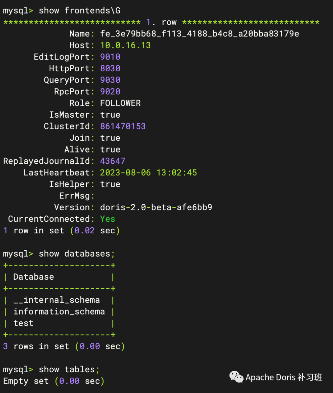This screenshot has height=393, width=333.
Task: Click the information_schema database row
Action: [59, 311]
